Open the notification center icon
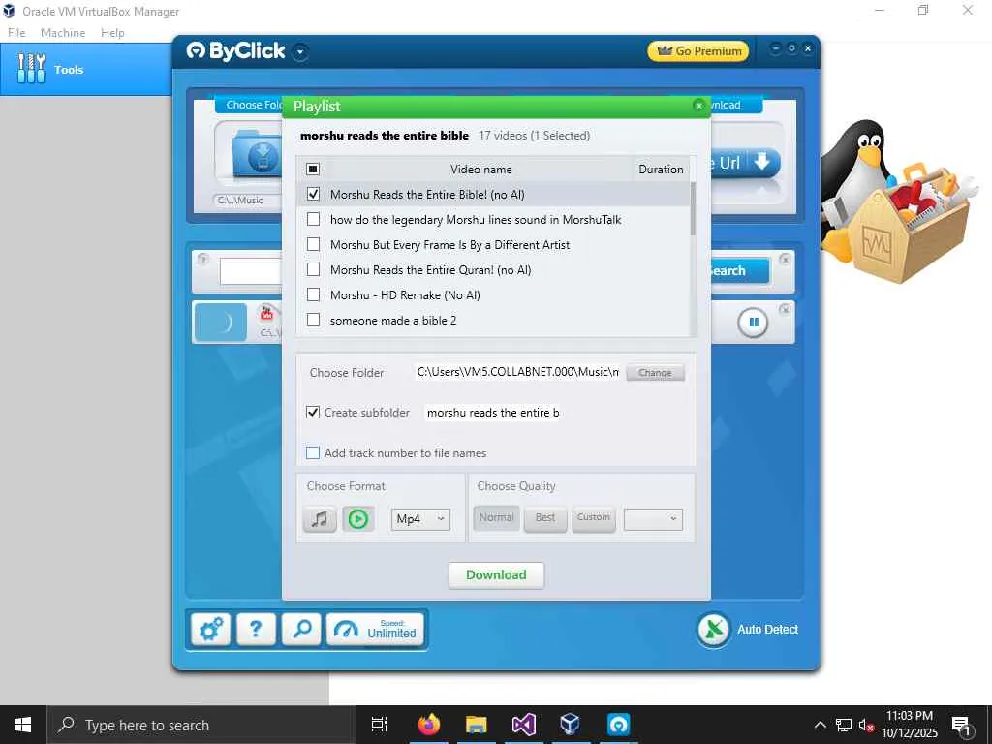This screenshot has height=744, width=992. 962,725
